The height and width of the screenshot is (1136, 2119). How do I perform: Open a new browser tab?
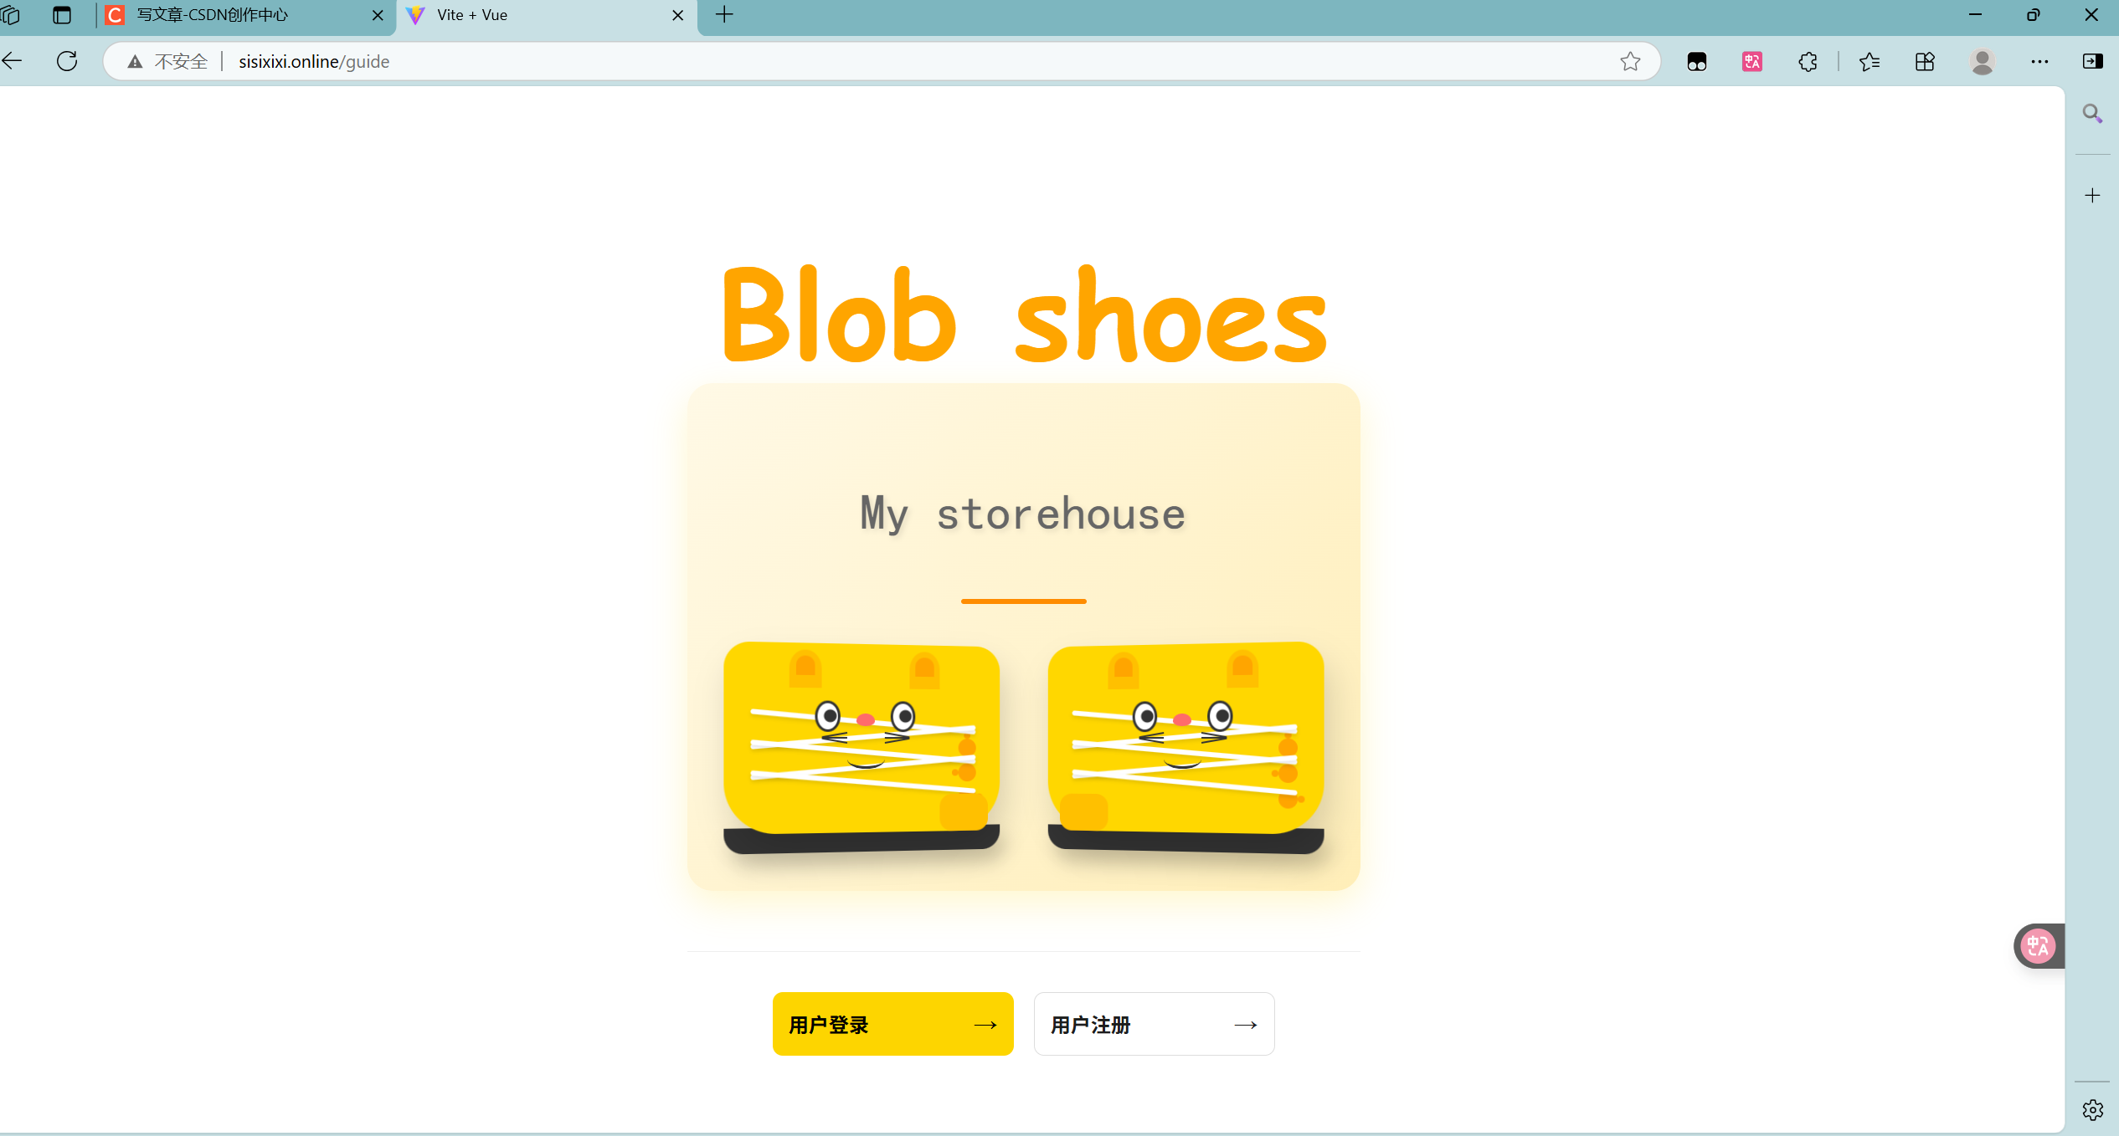click(724, 15)
